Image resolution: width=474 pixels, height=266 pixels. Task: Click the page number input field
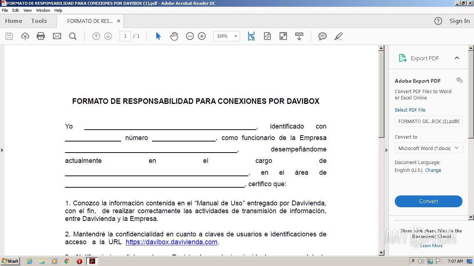click(125, 36)
